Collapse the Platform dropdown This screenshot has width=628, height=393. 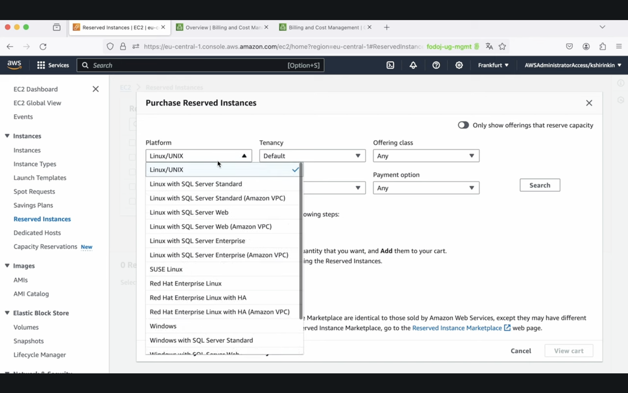click(x=199, y=156)
